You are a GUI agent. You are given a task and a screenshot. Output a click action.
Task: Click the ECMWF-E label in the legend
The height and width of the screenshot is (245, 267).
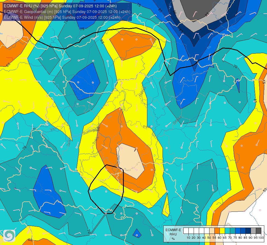click(x=173, y=230)
